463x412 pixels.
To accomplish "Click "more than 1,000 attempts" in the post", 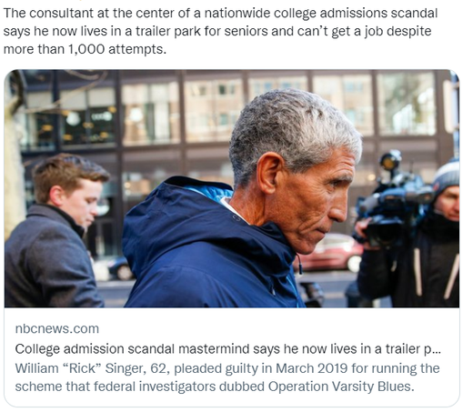I will point(85,49).
